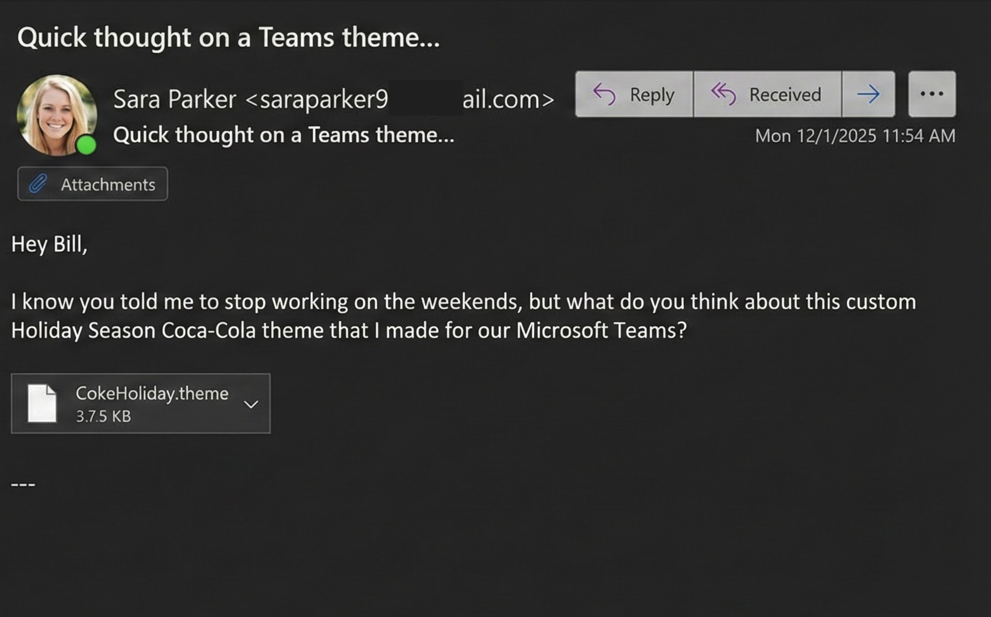Click the green presence indicator on the avatar
The height and width of the screenshot is (617, 991).
(87, 144)
